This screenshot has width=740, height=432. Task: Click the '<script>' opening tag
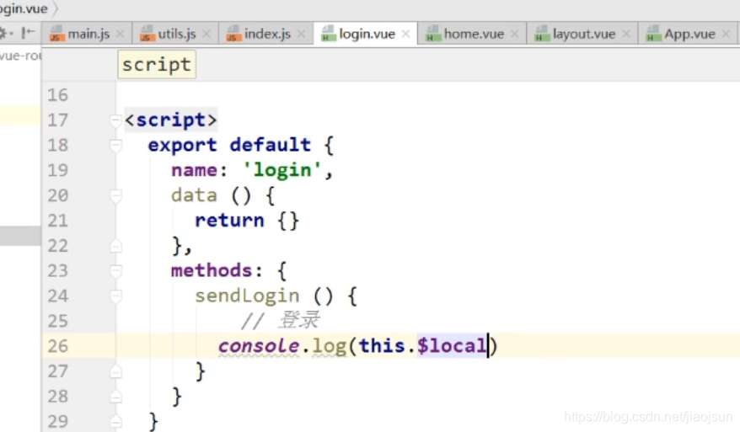pyautogui.click(x=171, y=120)
